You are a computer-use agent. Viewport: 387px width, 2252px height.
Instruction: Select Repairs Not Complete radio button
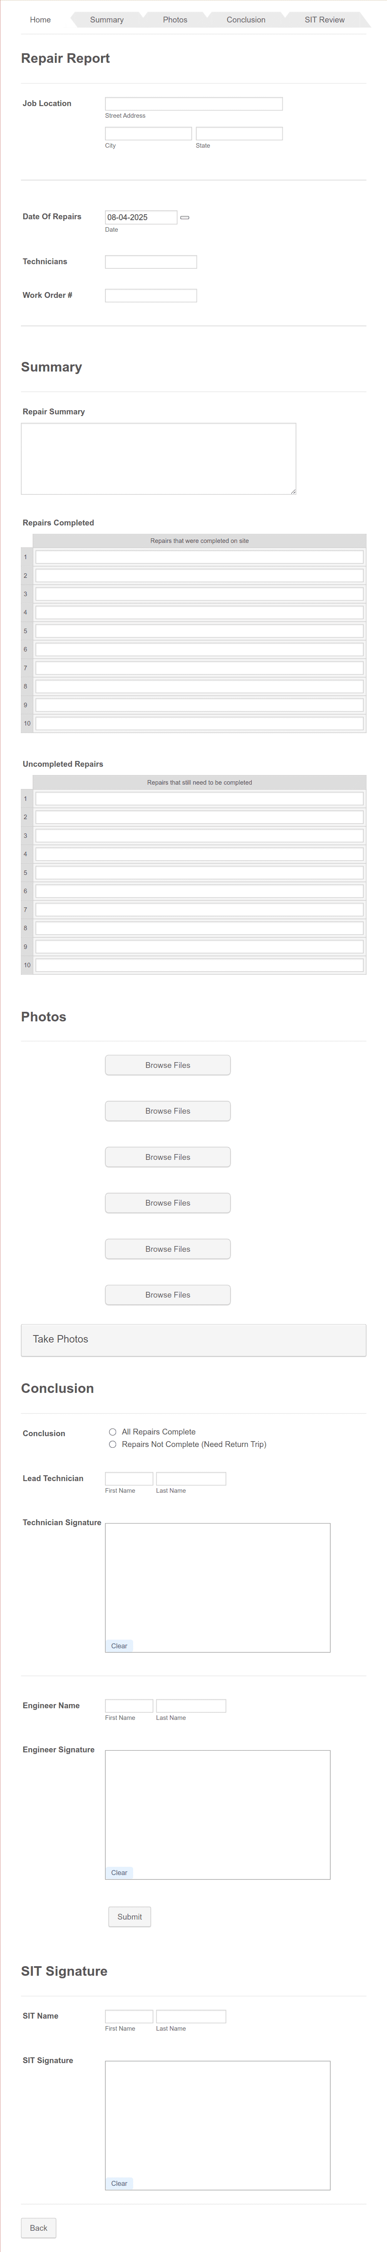click(x=113, y=1444)
